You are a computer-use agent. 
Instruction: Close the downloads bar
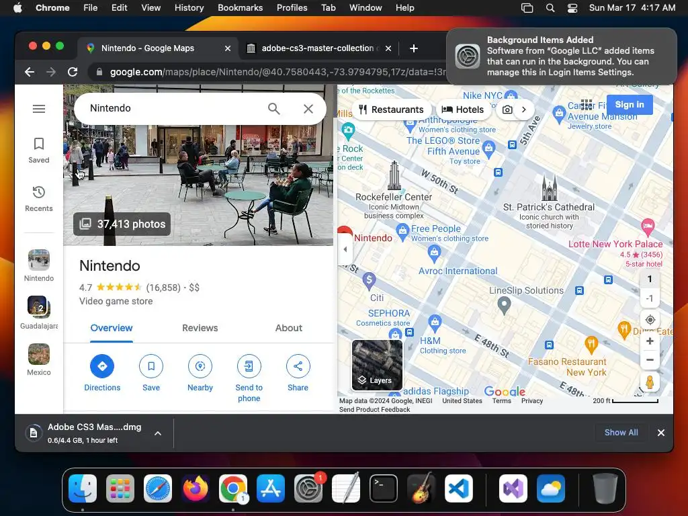(x=661, y=433)
